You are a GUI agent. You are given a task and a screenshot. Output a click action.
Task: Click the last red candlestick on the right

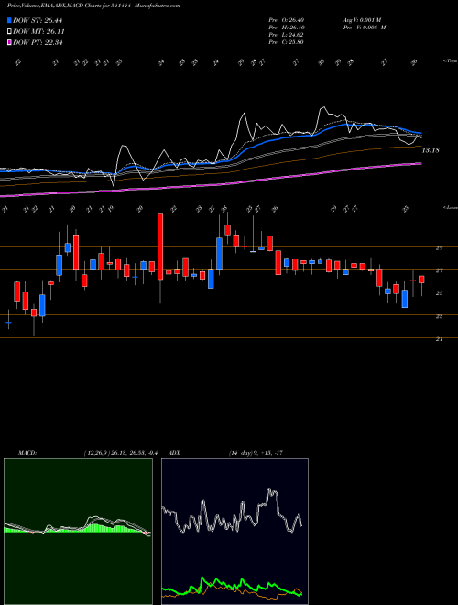coord(421,280)
